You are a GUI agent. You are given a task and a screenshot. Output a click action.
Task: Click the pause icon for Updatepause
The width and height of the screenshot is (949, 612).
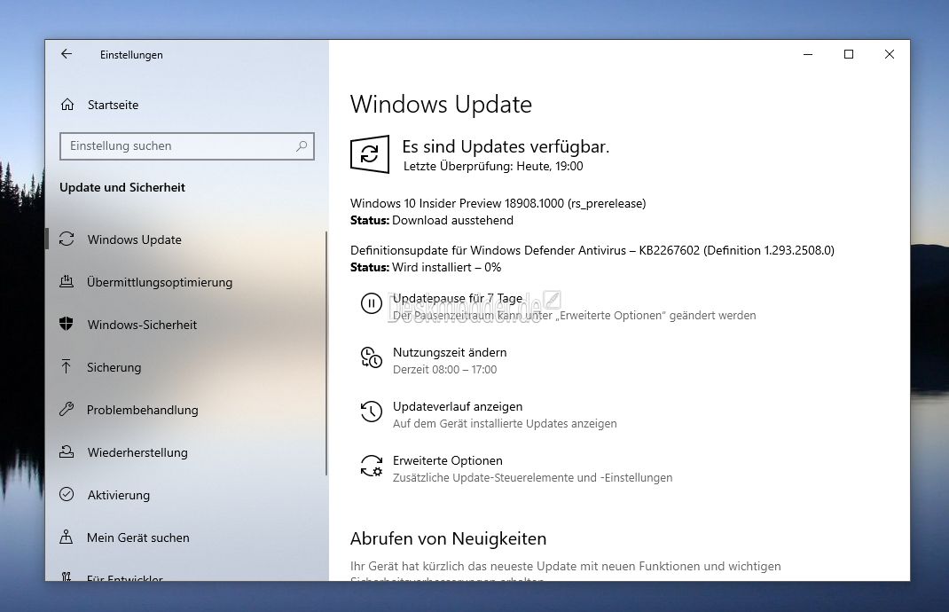click(371, 303)
